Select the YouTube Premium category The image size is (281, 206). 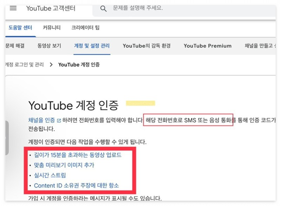pyautogui.click(x=208, y=46)
